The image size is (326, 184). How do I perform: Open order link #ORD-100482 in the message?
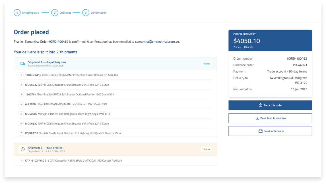(58, 41)
